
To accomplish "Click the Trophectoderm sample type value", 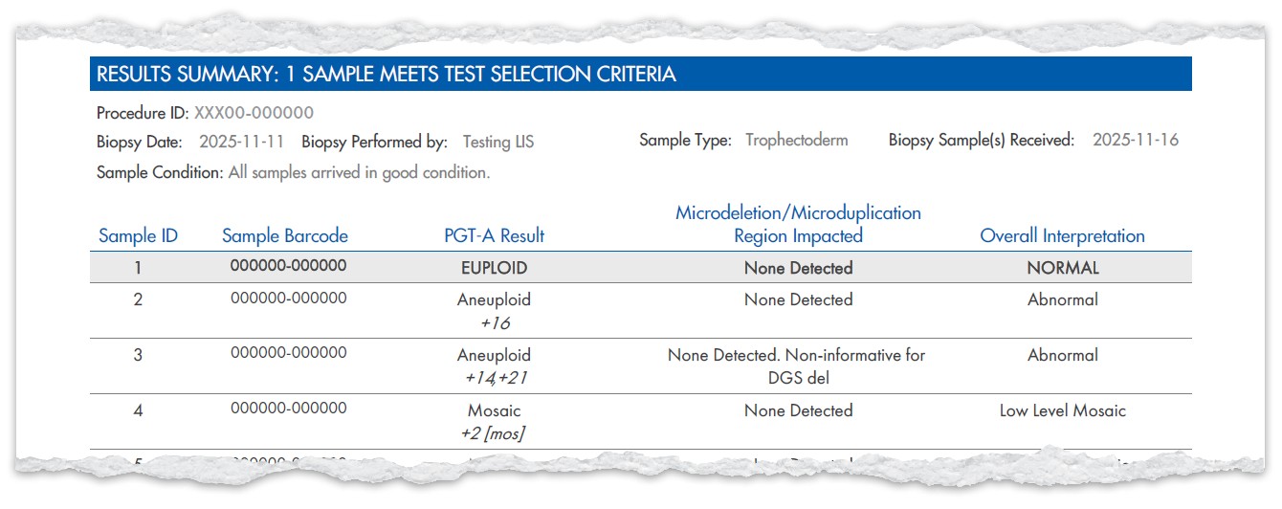I will 796,140.
